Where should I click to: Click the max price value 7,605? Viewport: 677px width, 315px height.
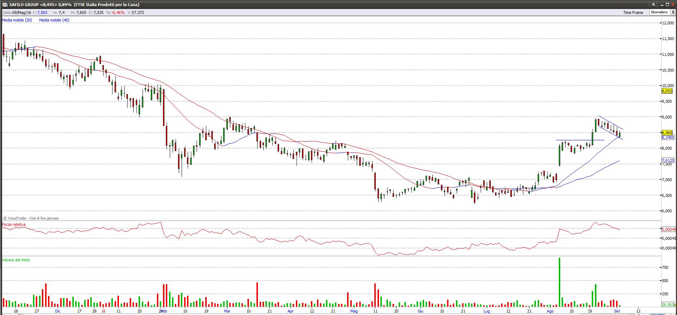81,13
